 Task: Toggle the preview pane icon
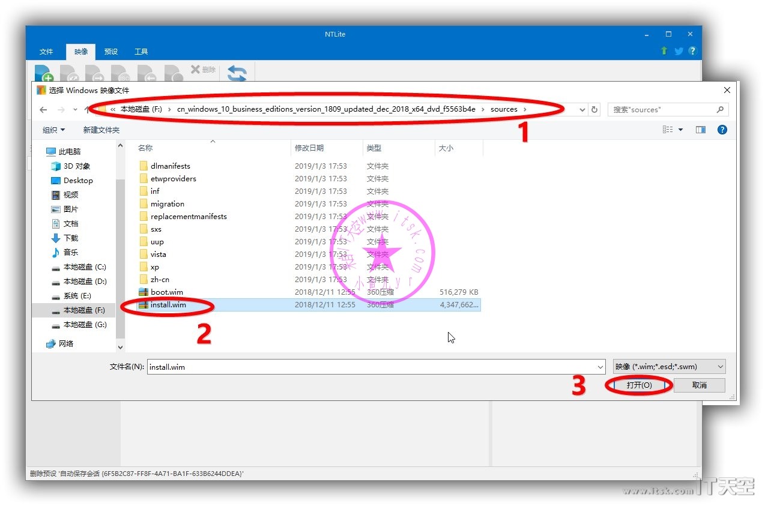[701, 130]
